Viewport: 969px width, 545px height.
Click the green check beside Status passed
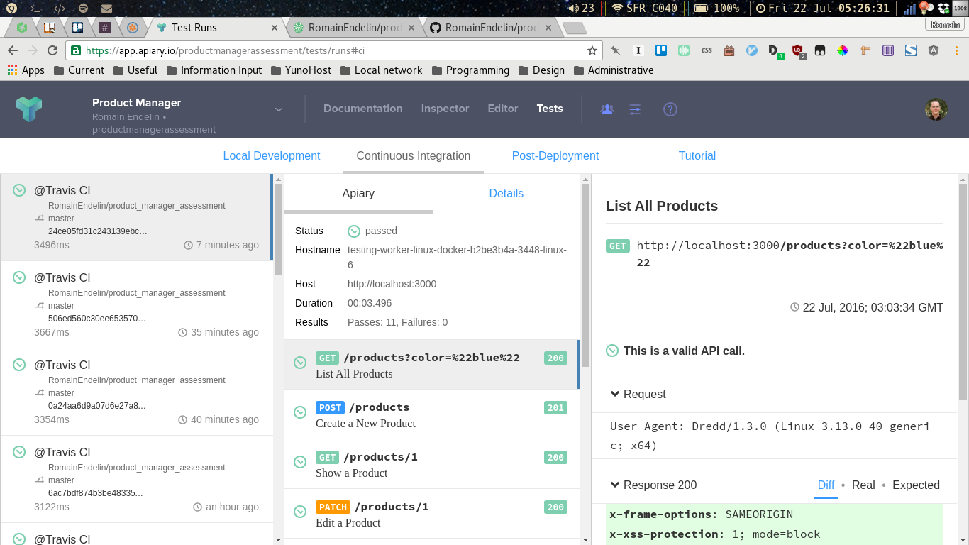click(353, 231)
